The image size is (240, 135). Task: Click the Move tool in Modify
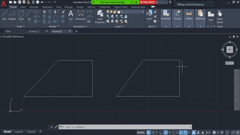point(44,12)
